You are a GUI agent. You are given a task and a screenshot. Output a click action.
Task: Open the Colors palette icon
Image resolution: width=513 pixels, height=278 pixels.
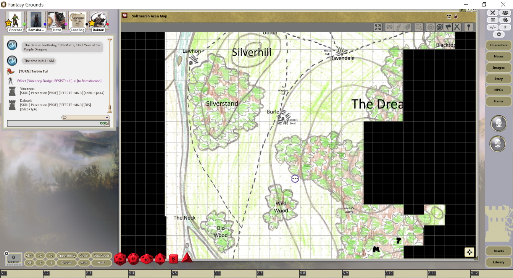pyautogui.click(x=506, y=20)
